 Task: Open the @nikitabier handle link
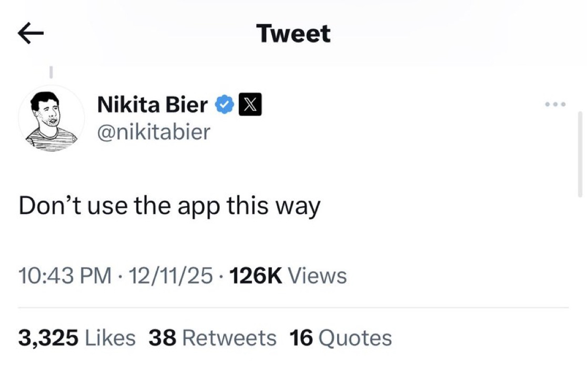pos(154,132)
